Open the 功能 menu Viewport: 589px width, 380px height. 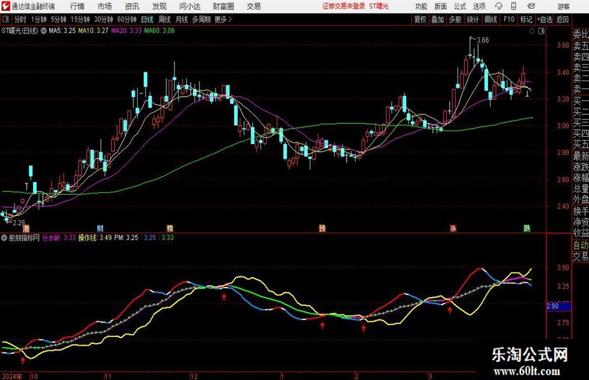421,6
